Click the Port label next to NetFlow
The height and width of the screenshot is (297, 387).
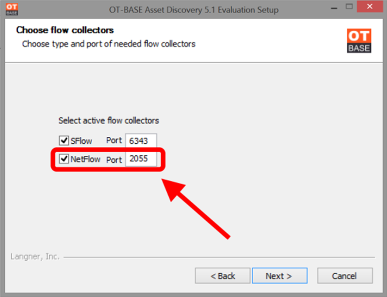pos(114,160)
